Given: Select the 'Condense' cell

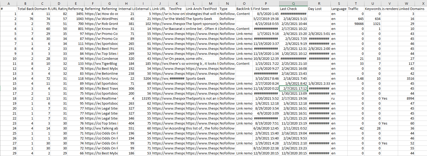Looking at the screenshot, I should pos(109,58).
